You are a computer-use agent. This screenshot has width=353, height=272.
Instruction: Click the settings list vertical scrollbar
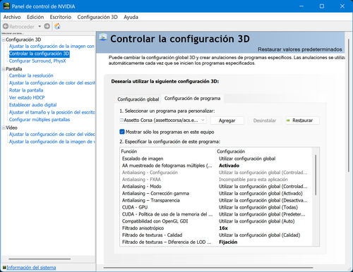coord(316,175)
